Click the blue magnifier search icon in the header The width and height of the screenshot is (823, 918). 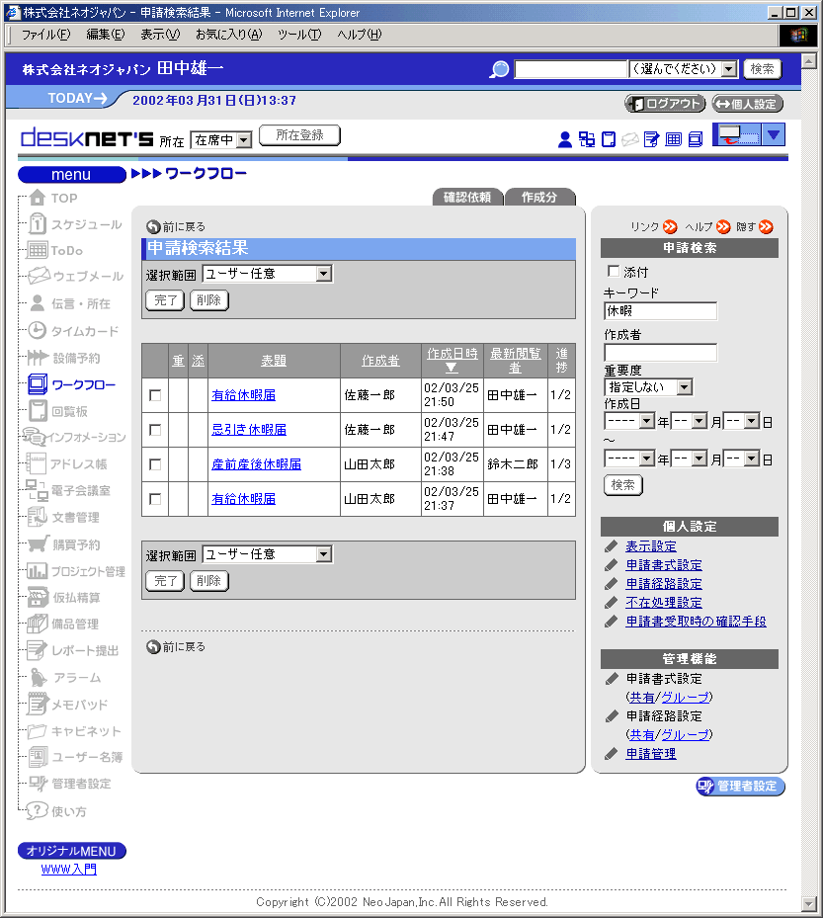[500, 69]
